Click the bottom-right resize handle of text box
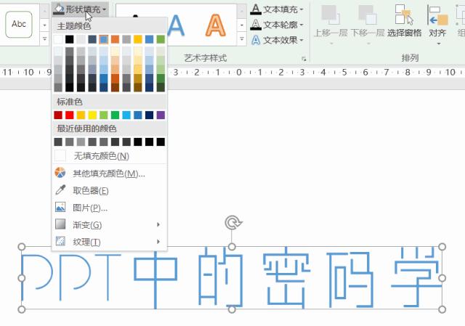This screenshot has width=465, height=326. pos(442,309)
